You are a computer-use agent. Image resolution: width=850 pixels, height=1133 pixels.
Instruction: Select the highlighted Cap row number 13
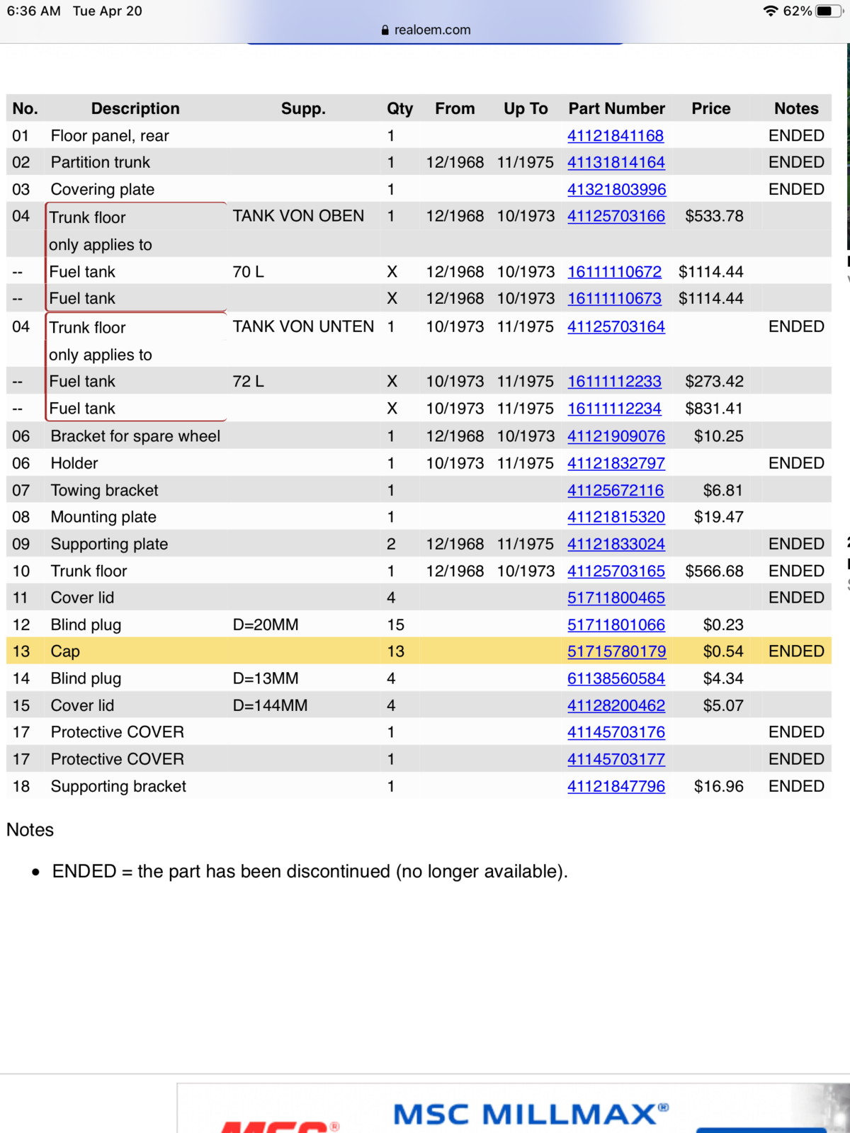(419, 651)
